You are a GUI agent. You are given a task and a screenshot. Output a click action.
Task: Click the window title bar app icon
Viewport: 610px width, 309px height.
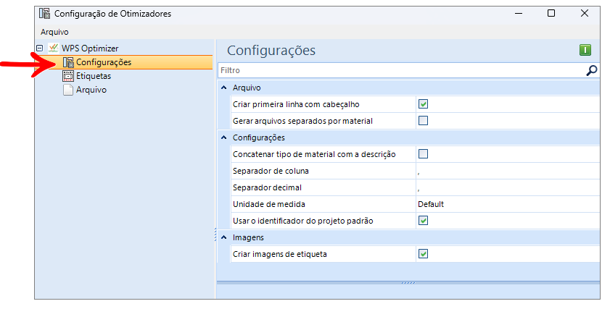[45, 14]
